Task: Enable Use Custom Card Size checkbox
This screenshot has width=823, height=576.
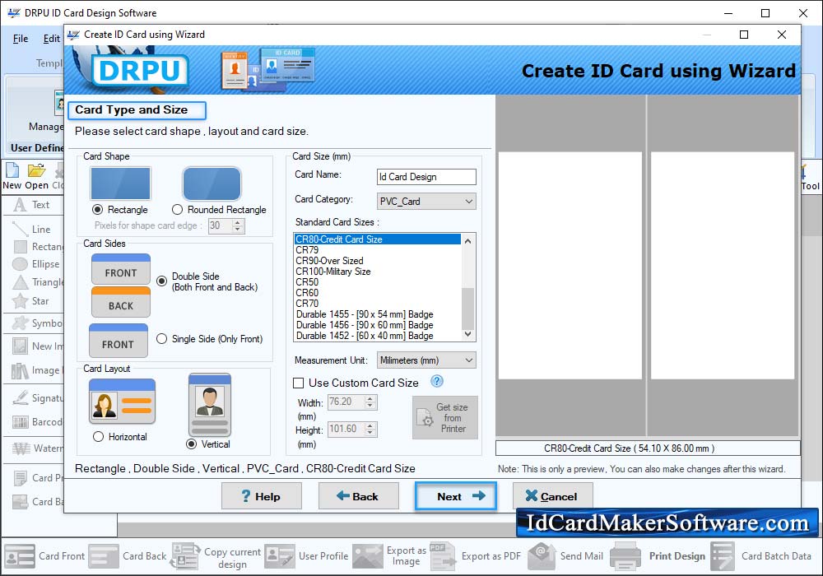Action: (298, 383)
